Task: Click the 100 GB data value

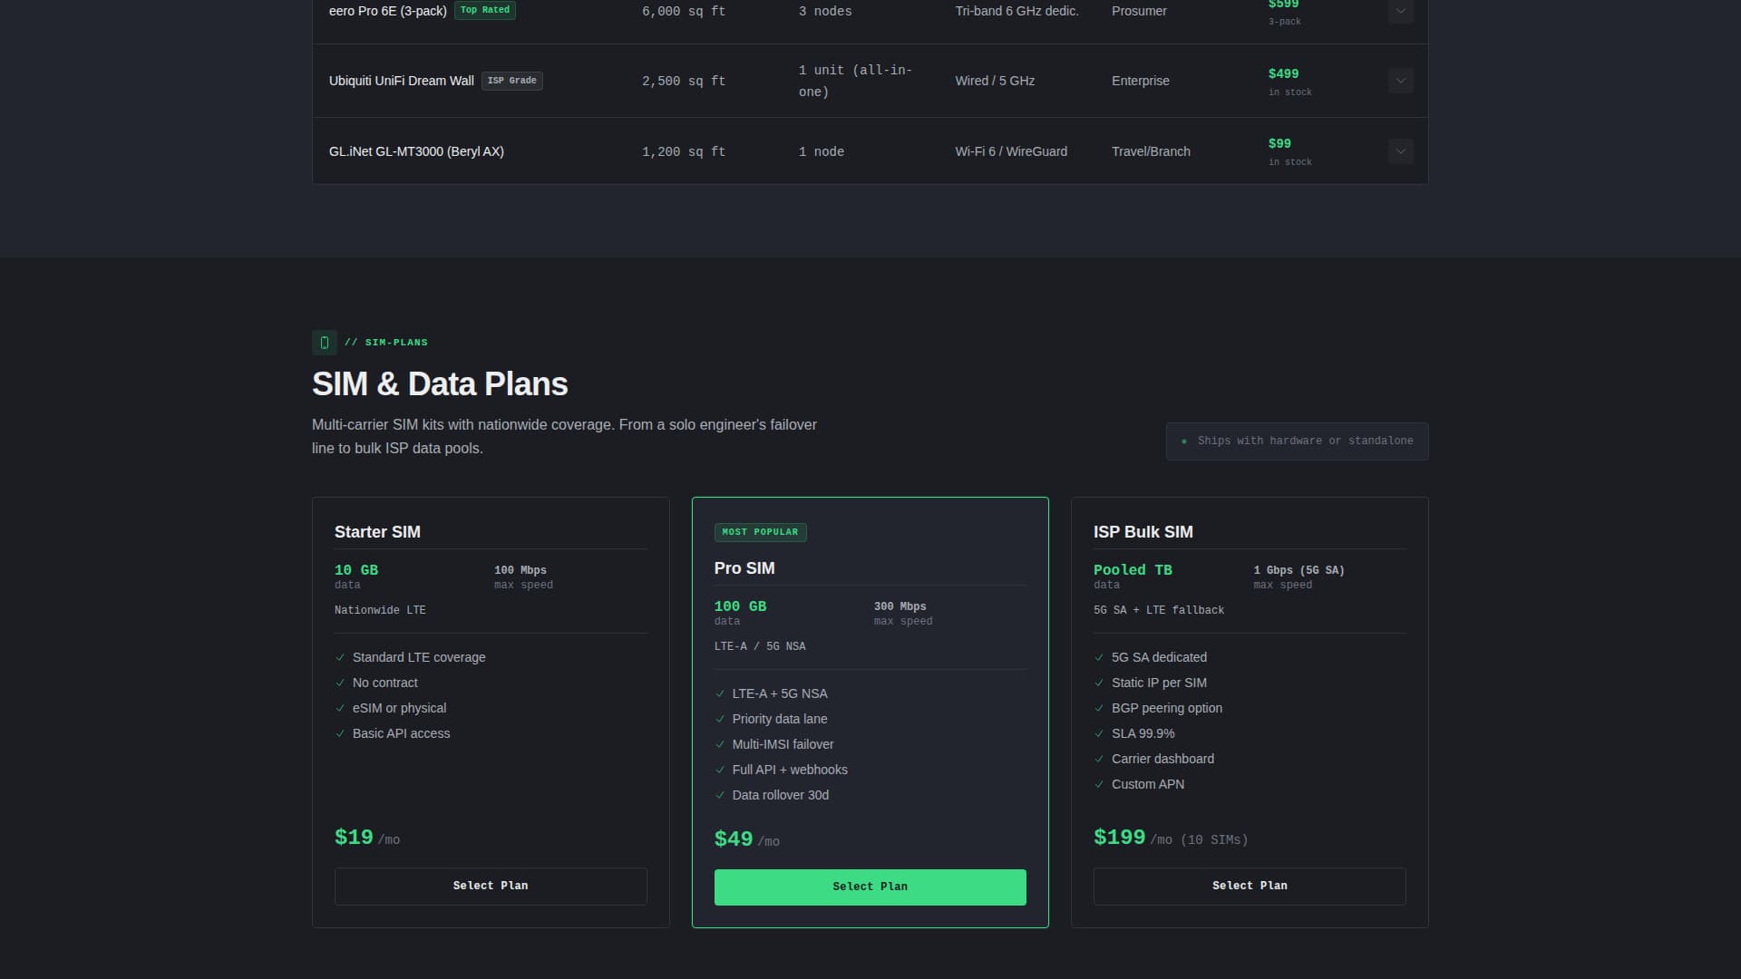Action: point(740,606)
